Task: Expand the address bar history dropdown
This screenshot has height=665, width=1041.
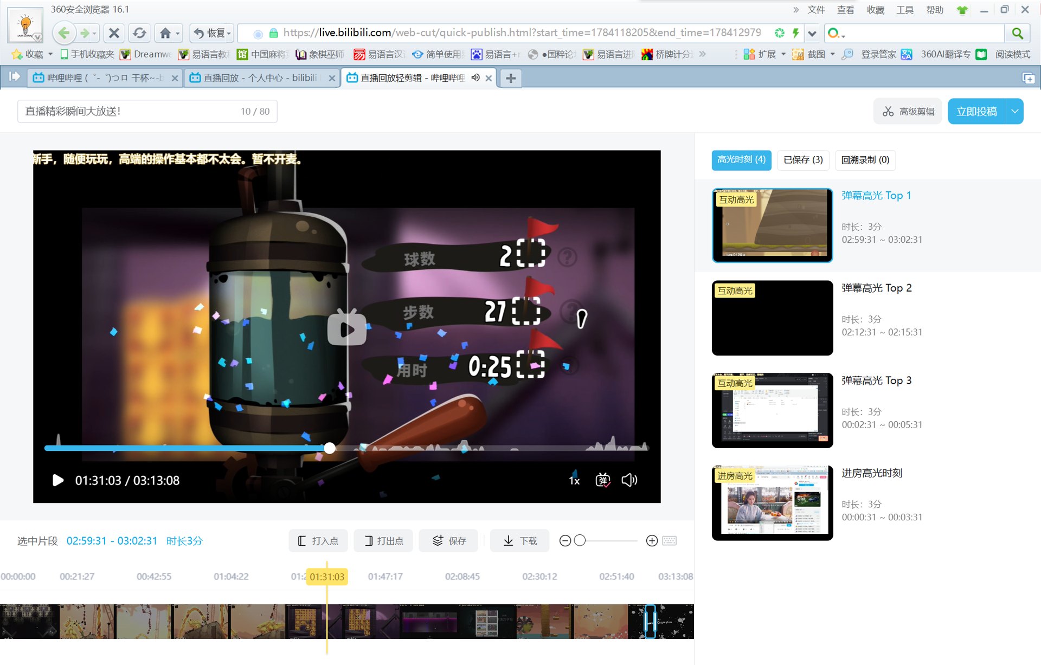Action: (x=812, y=33)
